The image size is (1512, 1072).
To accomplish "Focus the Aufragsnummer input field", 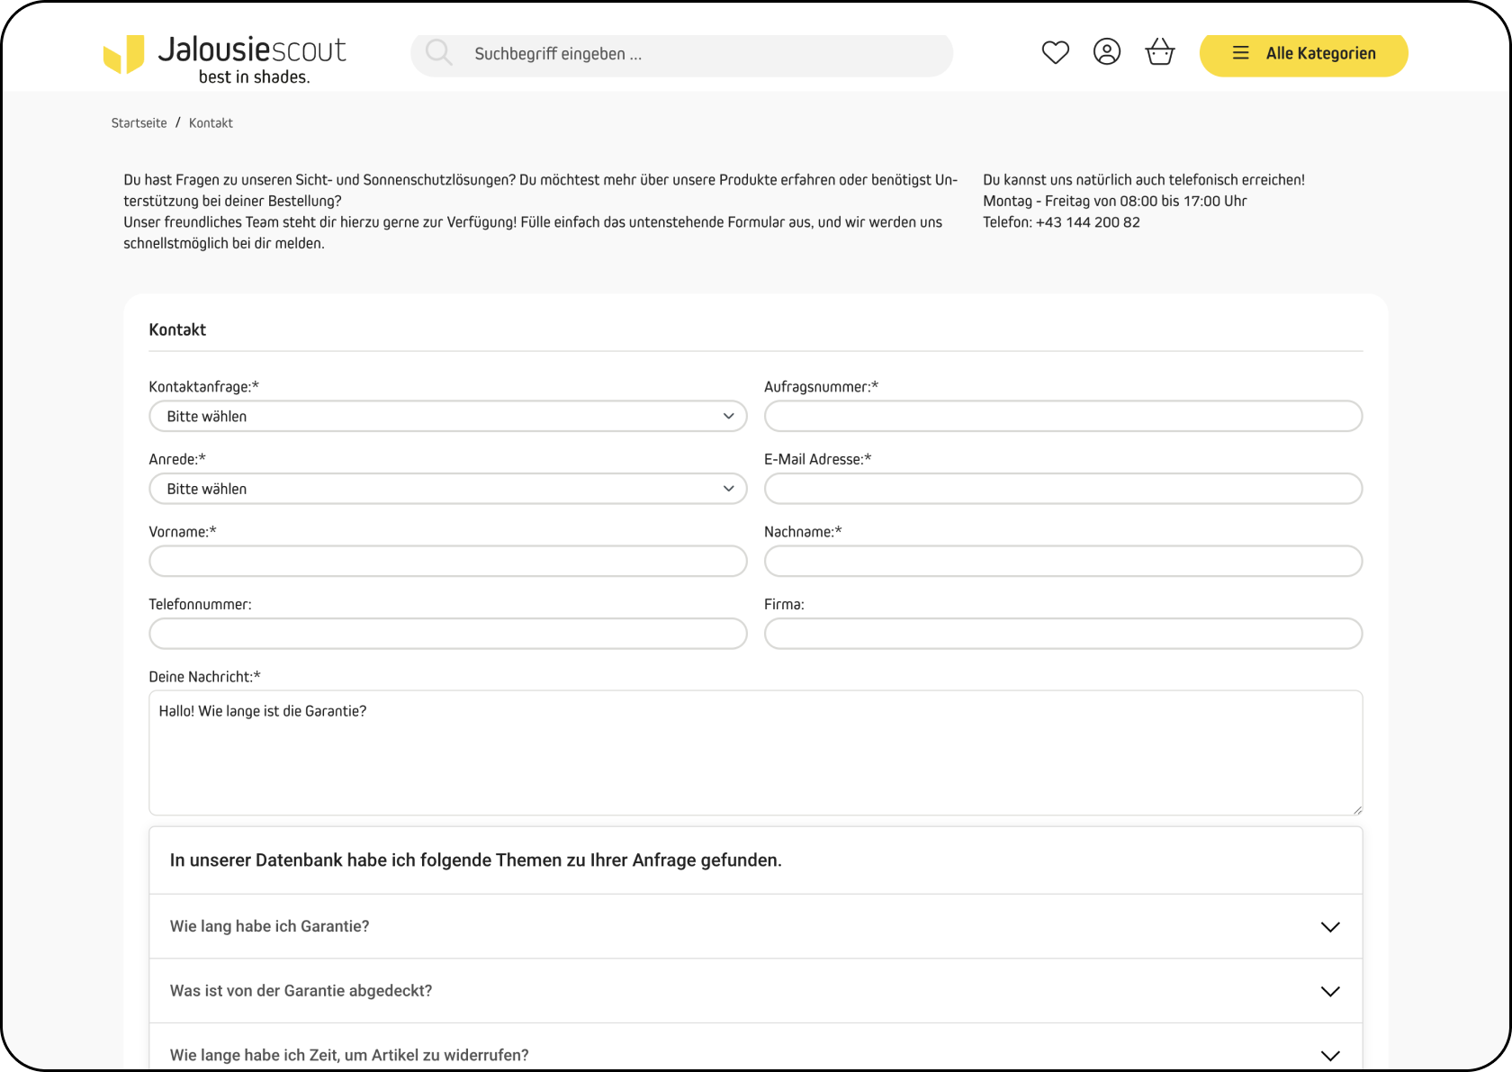I will pos(1063,417).
